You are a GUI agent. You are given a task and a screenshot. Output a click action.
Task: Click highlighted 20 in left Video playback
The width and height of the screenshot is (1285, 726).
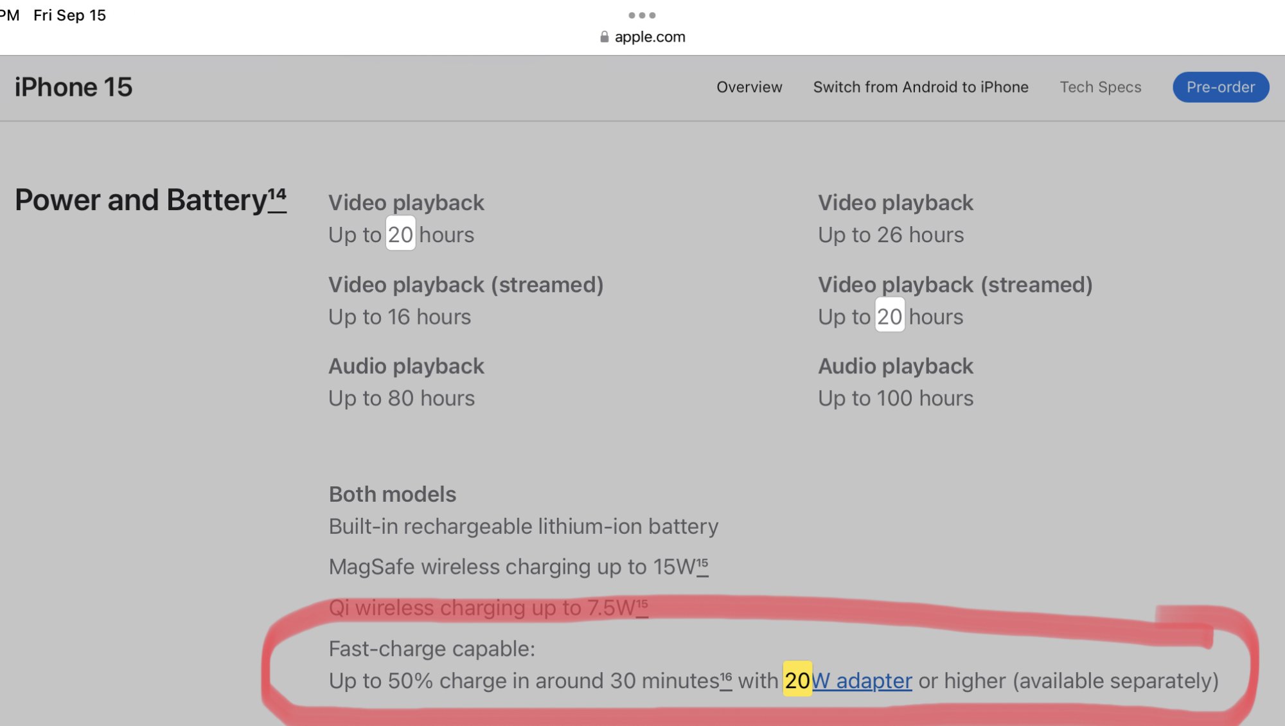(400, 234)
